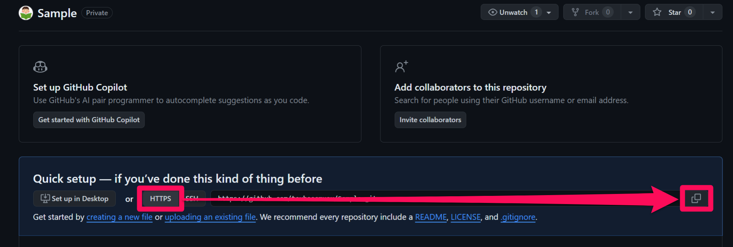Open the dropdown arrow beside Fork
Viewport: 733px width, 247px height.
630,12
